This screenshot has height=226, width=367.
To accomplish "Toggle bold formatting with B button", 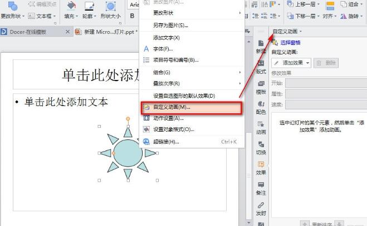I will (x=132, y=16).
